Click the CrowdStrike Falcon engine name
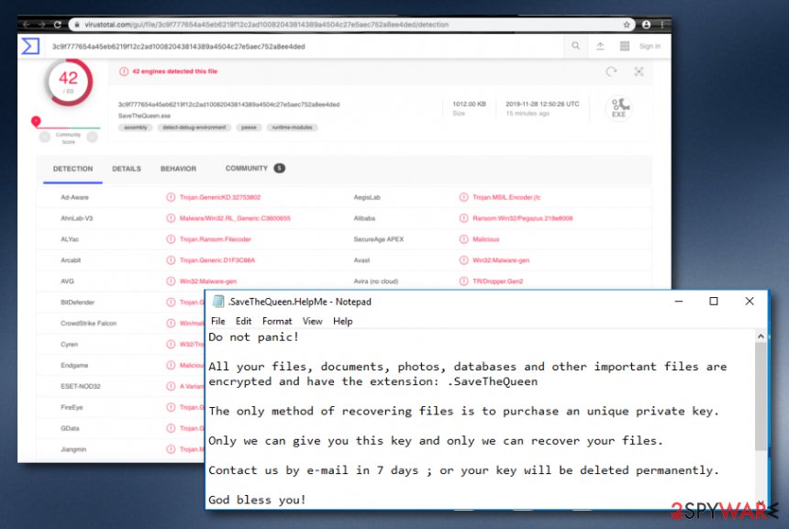 pos(89,324)
